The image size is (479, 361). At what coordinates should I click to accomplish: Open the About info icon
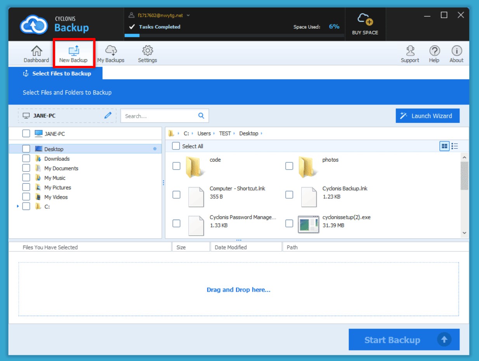[x=456, y=51]
